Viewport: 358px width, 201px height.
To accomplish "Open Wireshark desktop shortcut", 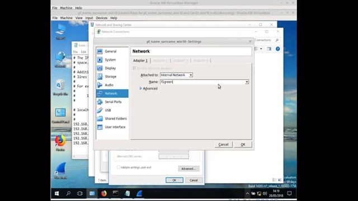I will 60,171.
